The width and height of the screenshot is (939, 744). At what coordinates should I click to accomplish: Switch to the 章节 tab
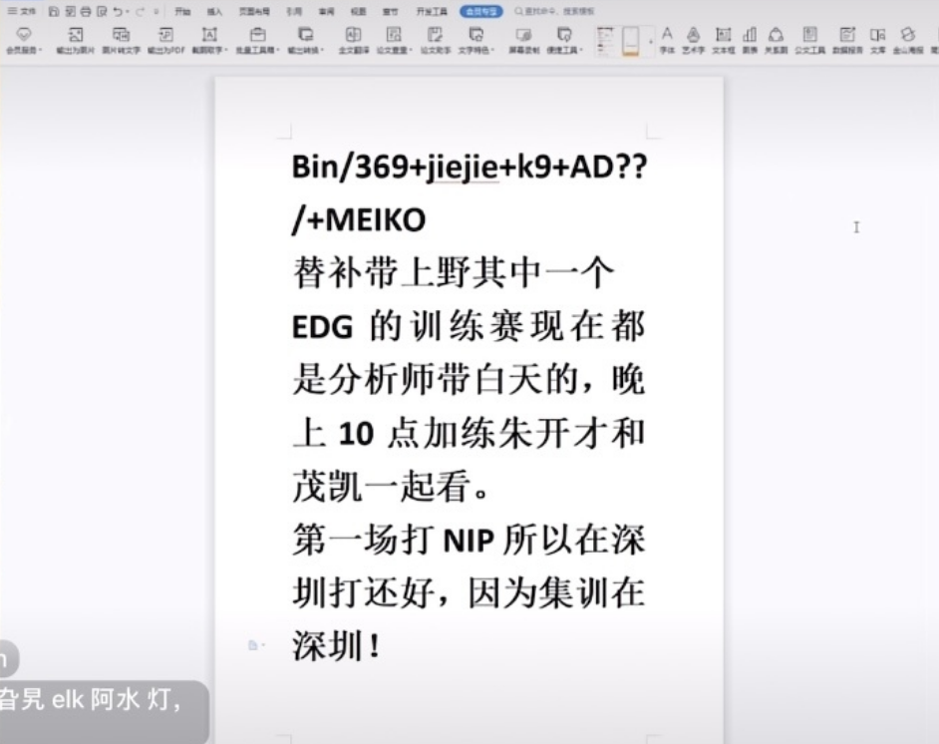(391, 11)
